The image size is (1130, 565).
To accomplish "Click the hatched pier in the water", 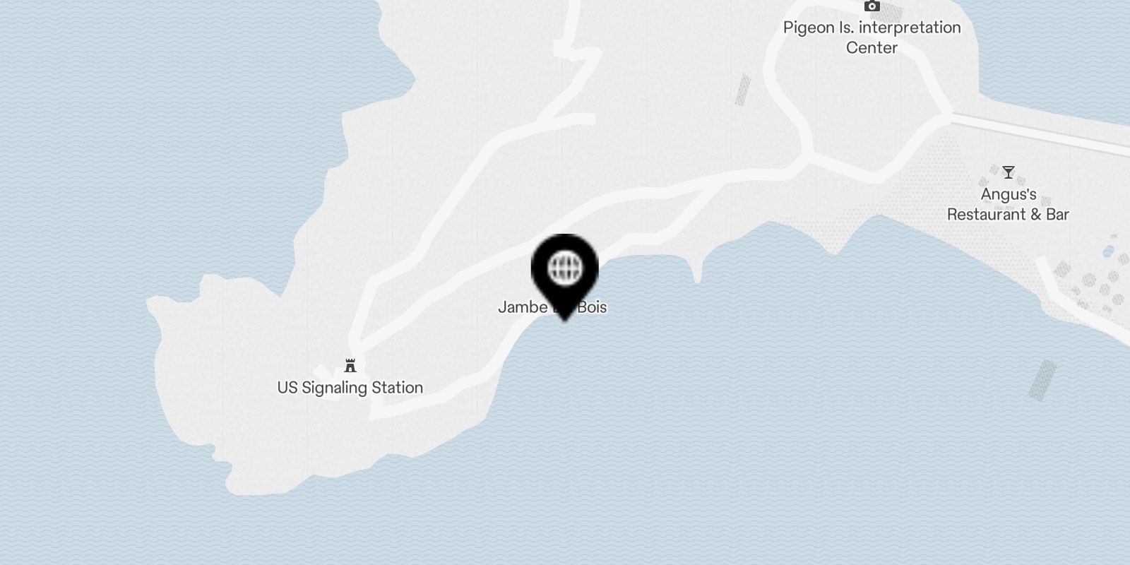I will pyautogui.click(x=1042, y=380).
